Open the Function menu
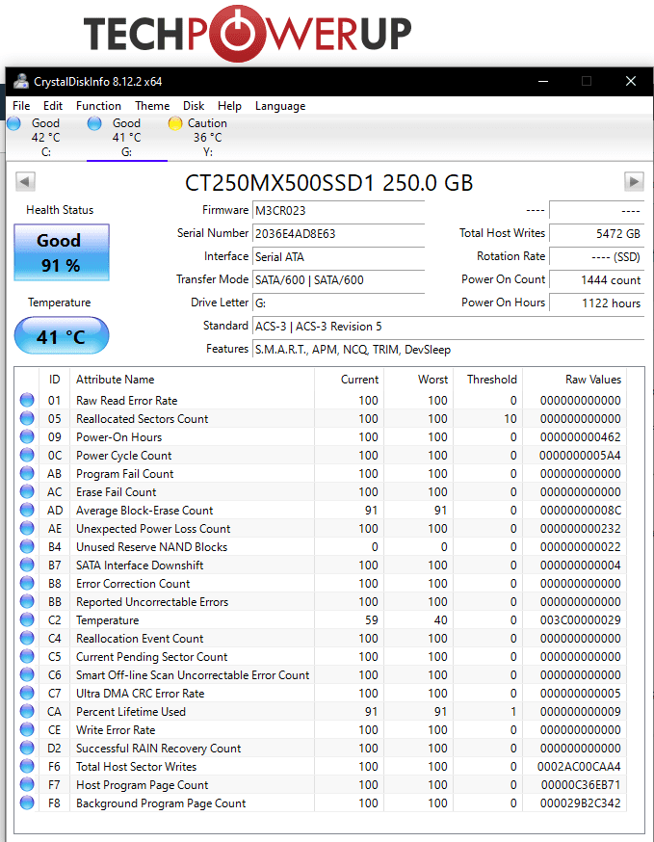Viewport: 654px width, 842px height. point(98,106)
